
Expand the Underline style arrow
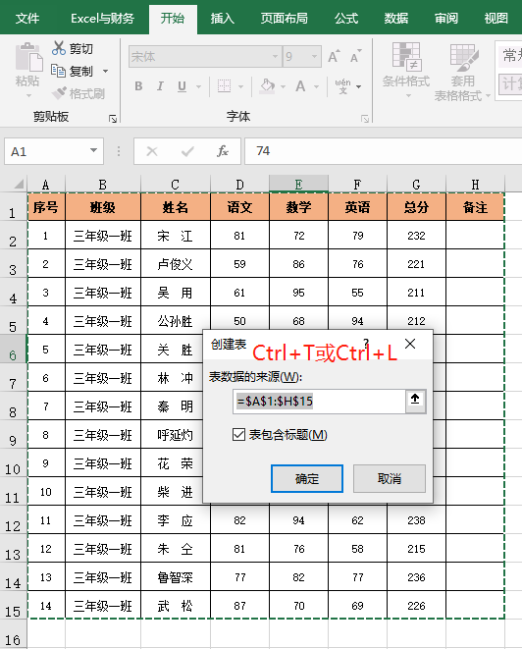tap(198, 86)
